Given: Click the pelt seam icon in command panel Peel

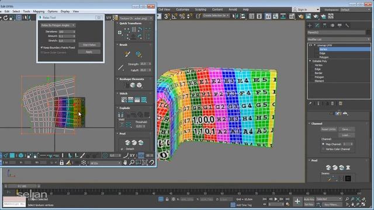Looking at the screenshot, I should 348,167.
